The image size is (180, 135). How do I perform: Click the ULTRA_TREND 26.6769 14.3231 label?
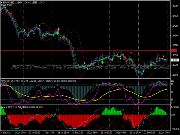click(29, 107)
